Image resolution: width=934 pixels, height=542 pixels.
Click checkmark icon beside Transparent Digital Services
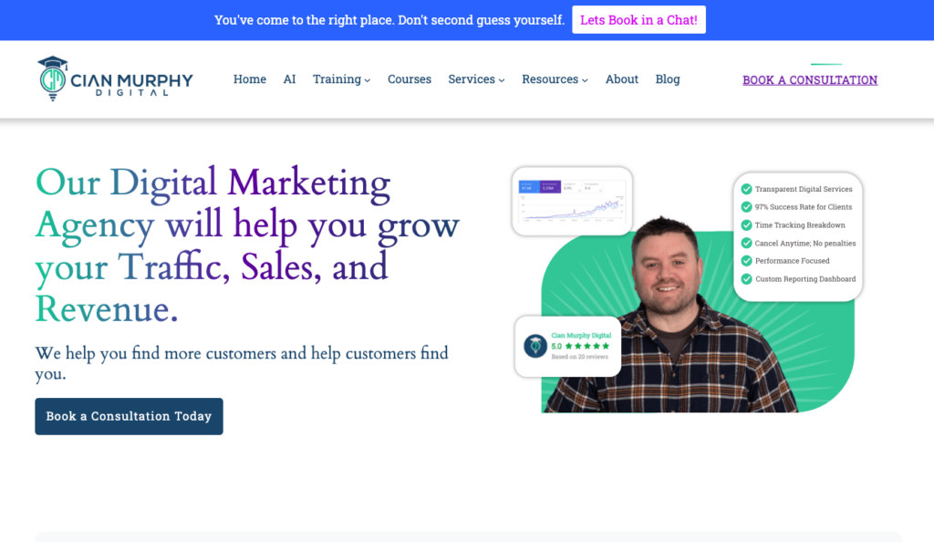coord(746,189)
